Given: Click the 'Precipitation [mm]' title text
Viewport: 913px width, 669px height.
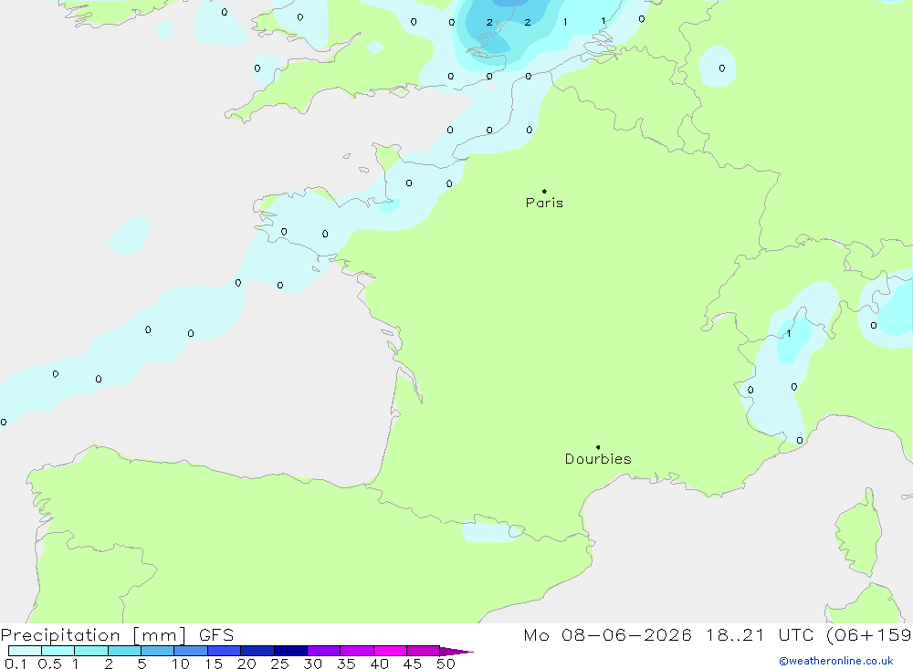Looking at the screenshot, I should click(93, 635).
